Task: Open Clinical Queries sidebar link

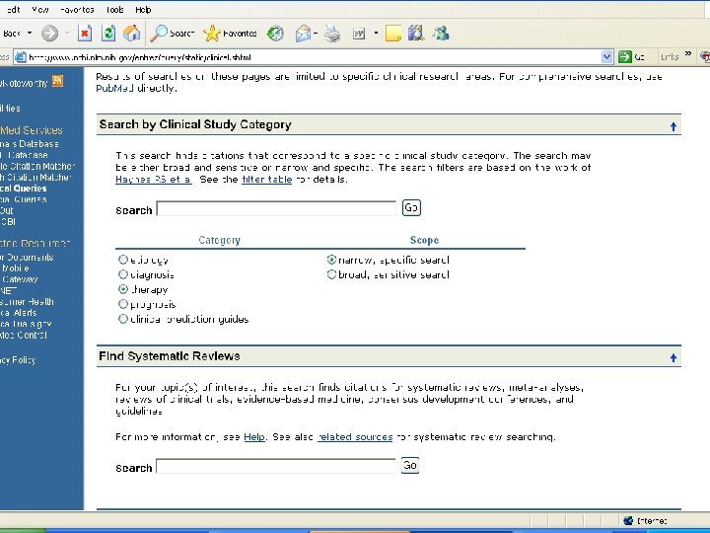Action: (x=24, y=189)
